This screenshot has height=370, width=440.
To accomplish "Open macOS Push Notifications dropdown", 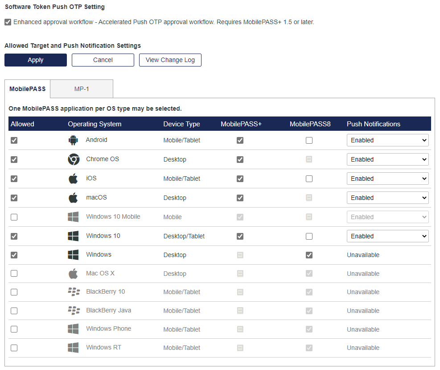I will point(387,198).
